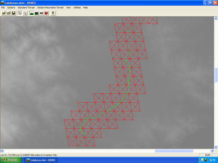Click the Inicio start button
The image size is (218, 163).
click(x=10, y=160)
